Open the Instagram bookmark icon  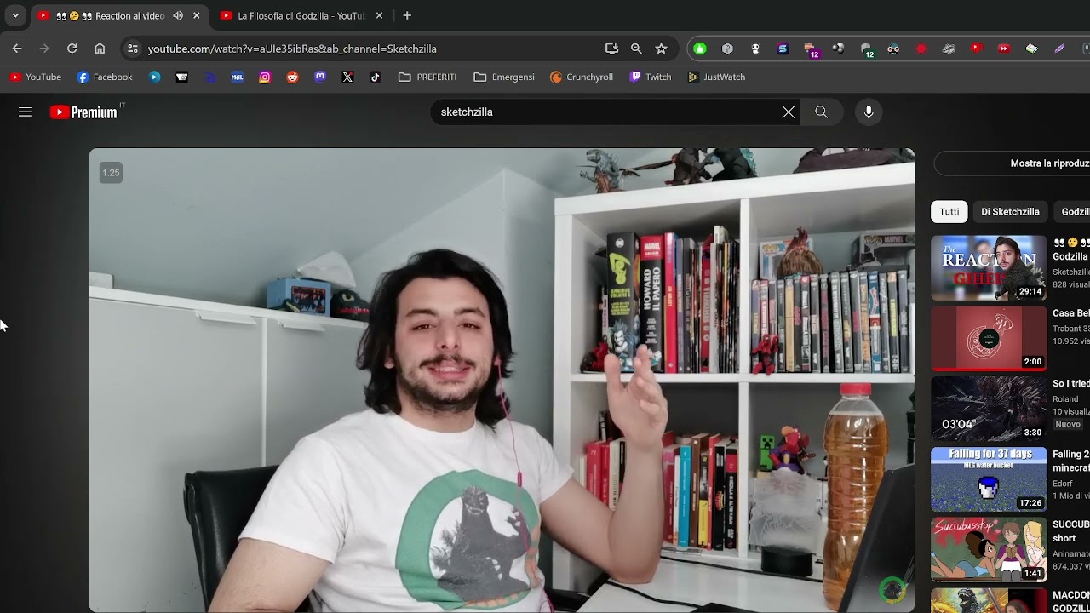[265, 77]
